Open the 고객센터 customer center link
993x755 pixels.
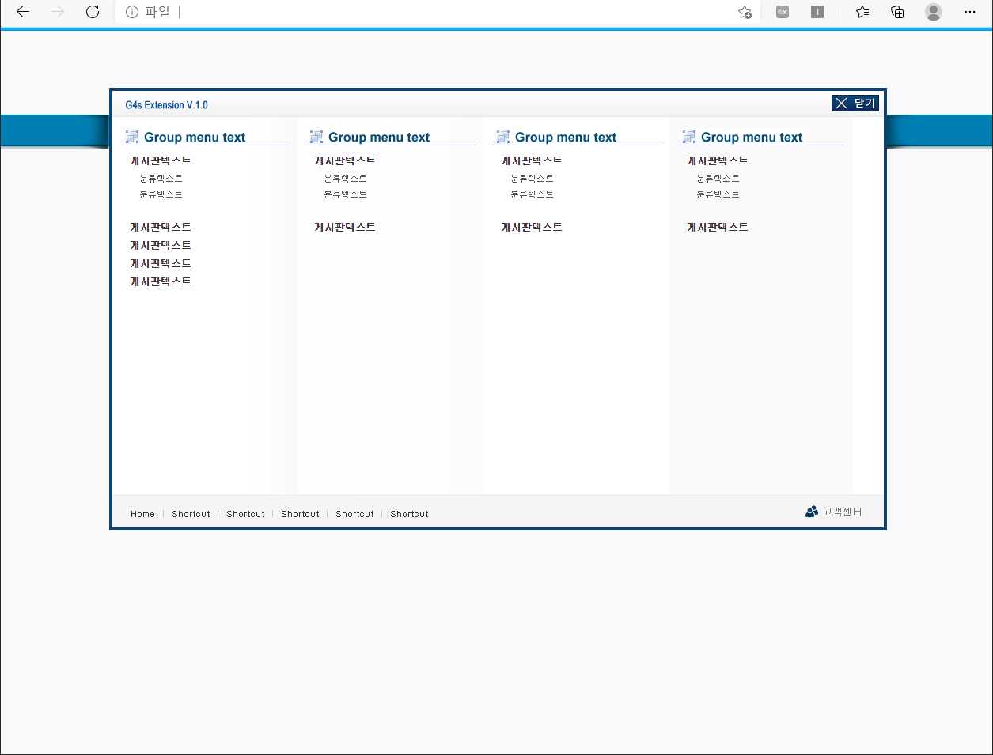coord(834,512)
